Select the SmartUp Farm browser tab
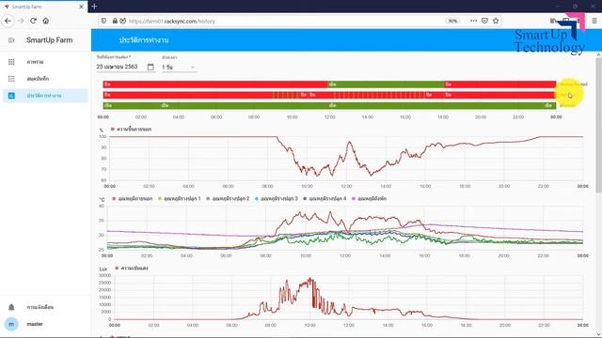Image resolution: width=602 pixels, height=338 pixels. click(44, 7)
